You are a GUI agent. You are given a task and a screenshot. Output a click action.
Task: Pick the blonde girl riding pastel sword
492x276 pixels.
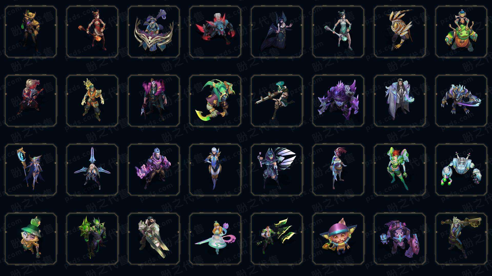click(215, 239)
